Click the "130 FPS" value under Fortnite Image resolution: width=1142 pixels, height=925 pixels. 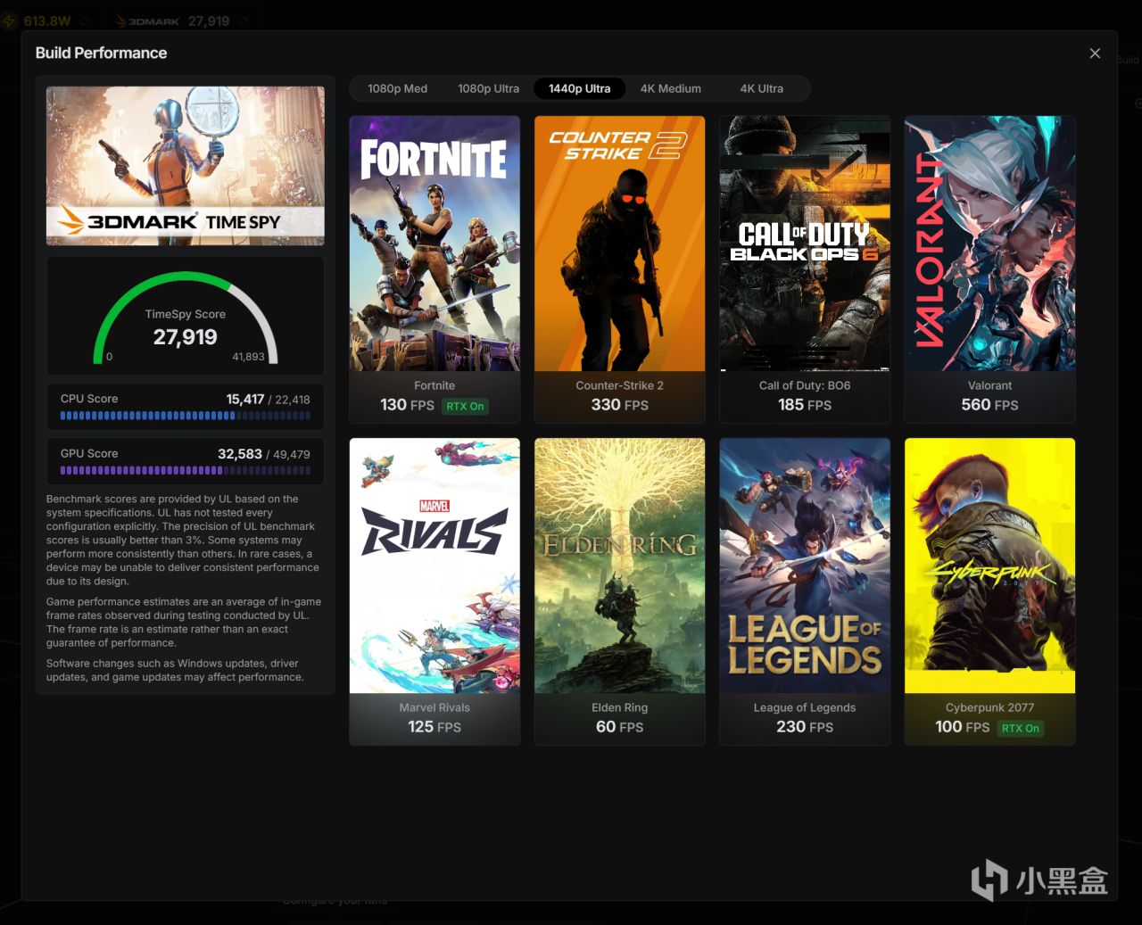click(x=407, y=405)
